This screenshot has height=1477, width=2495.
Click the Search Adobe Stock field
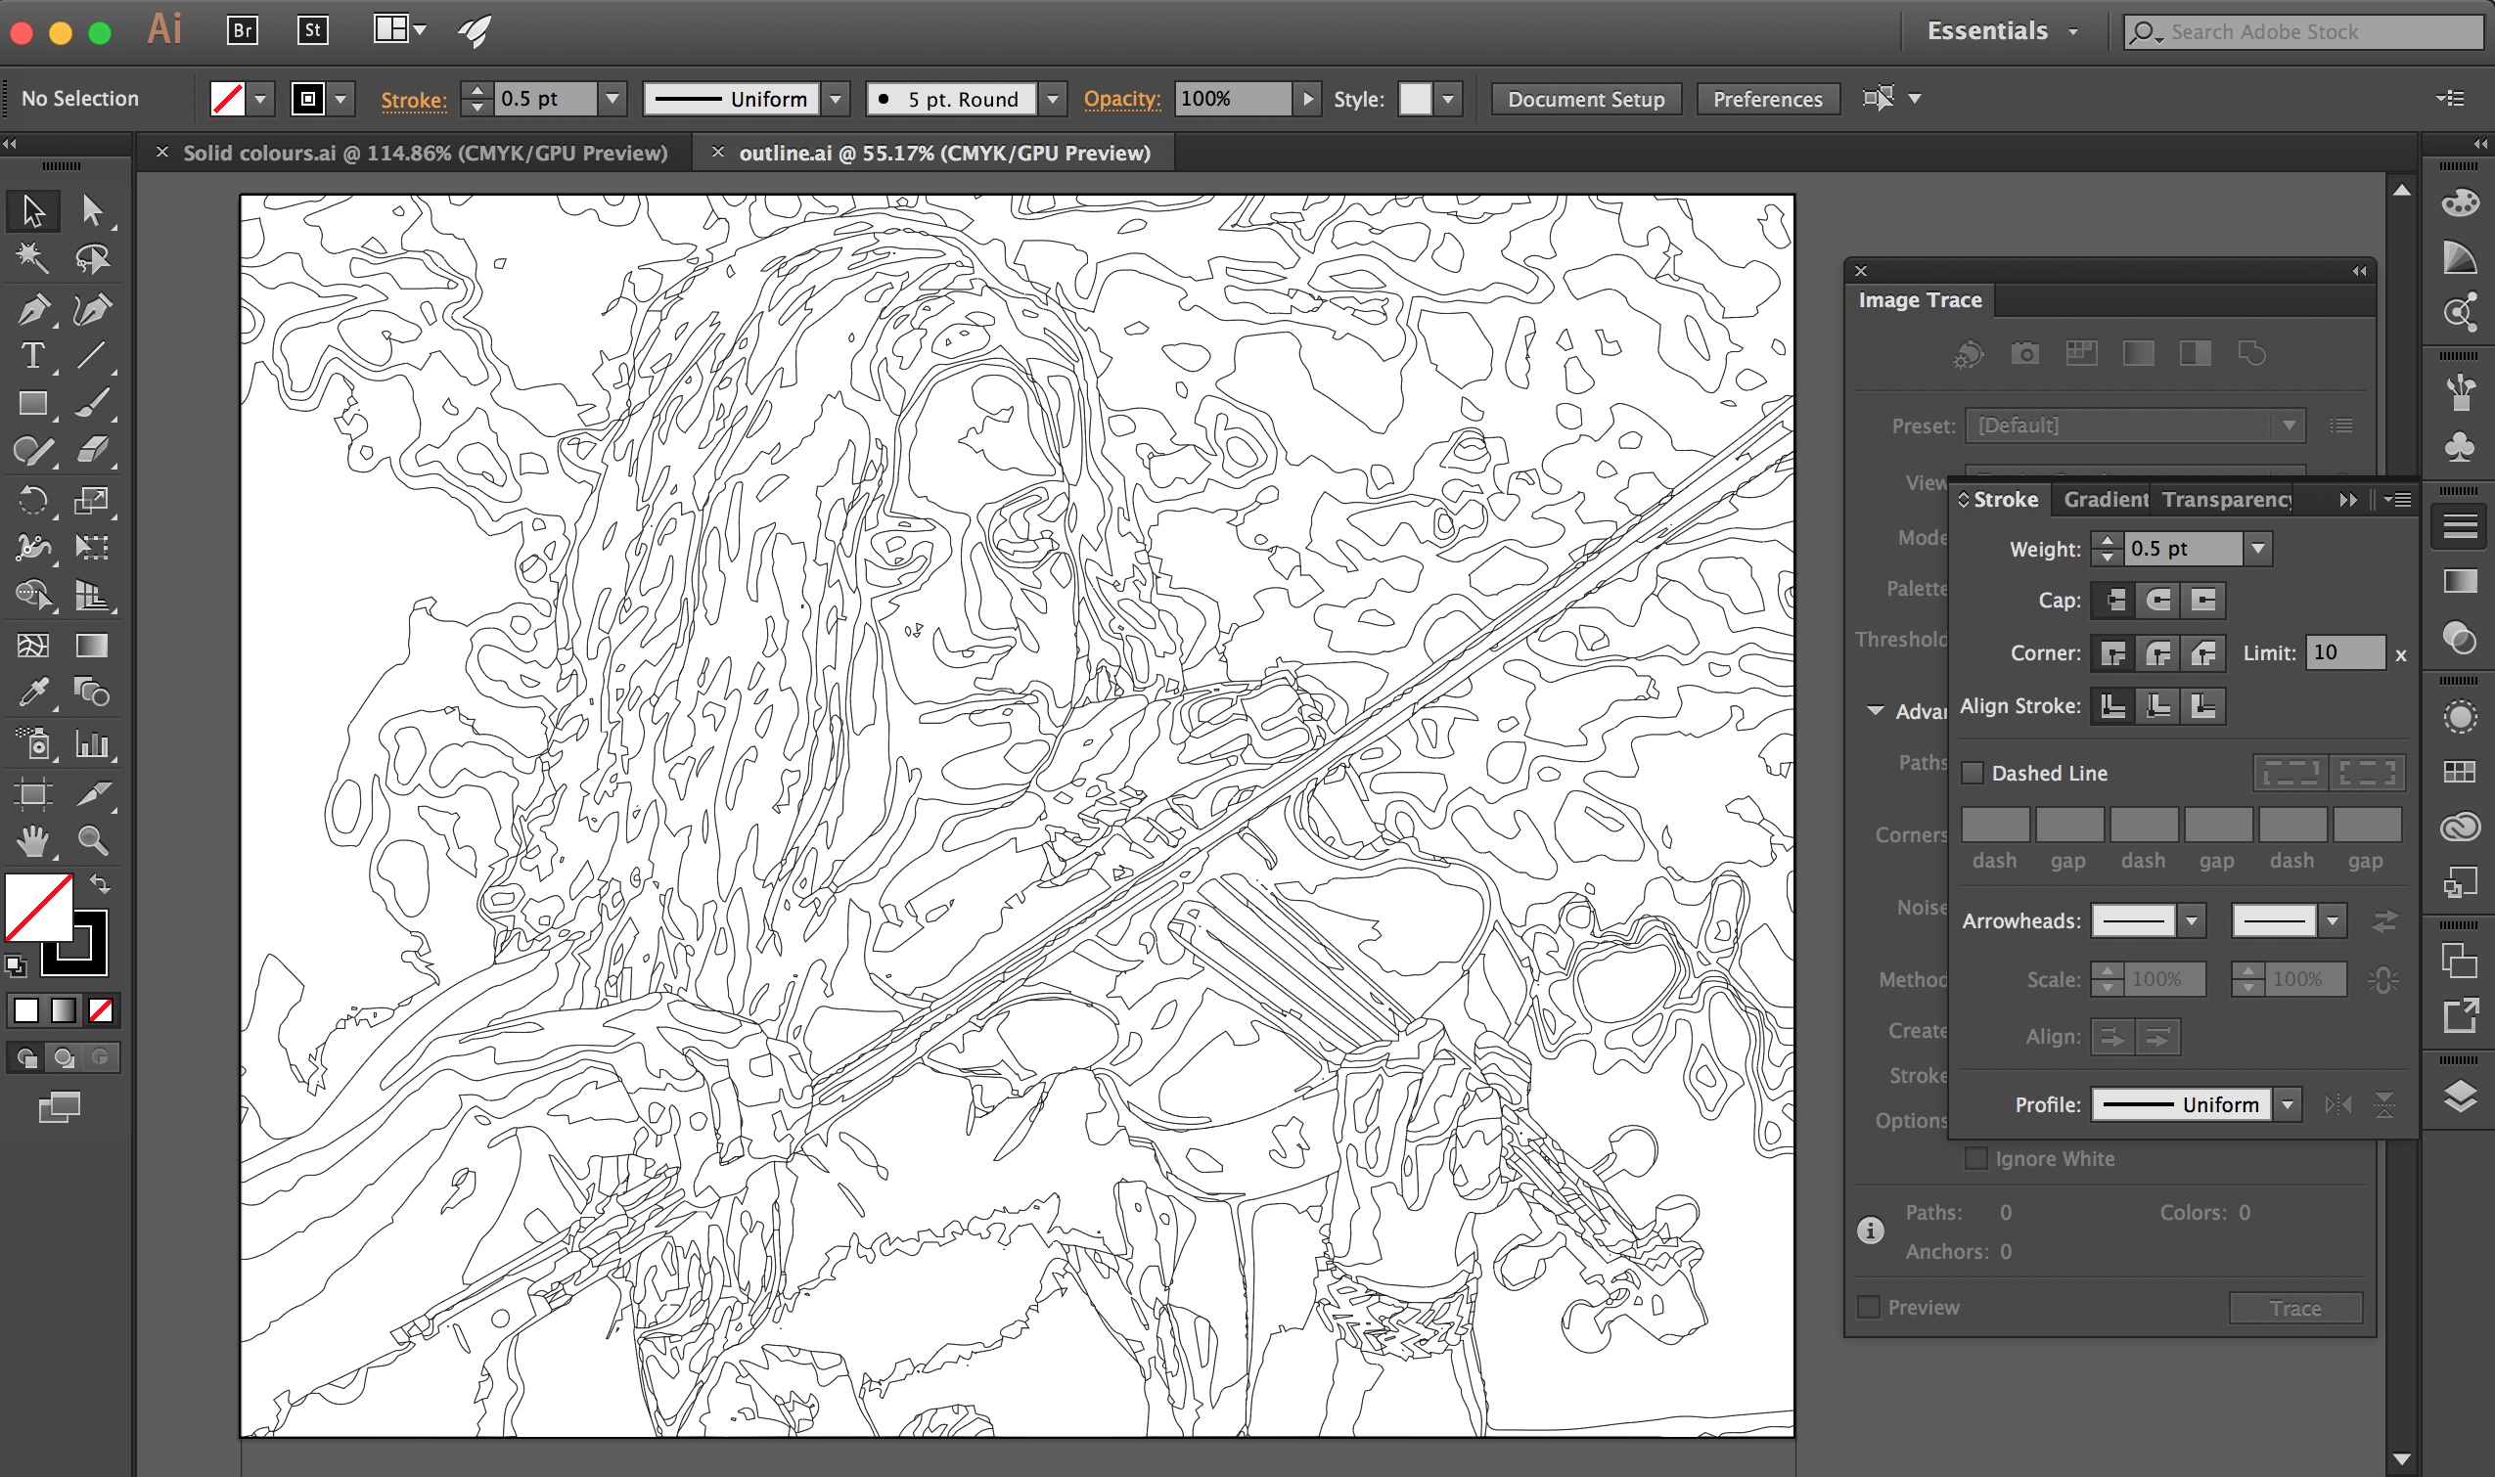tap(2303, 32)
